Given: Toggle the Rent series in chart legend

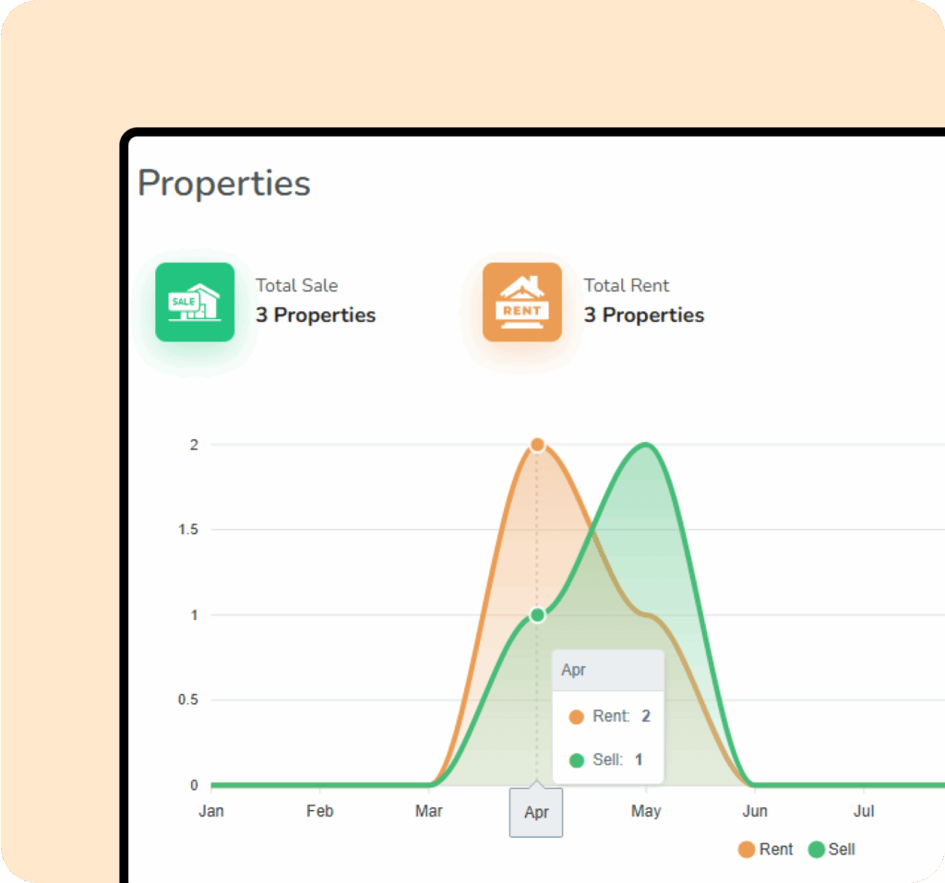Looking at the screenshot, I should click(x=765, y=849).
